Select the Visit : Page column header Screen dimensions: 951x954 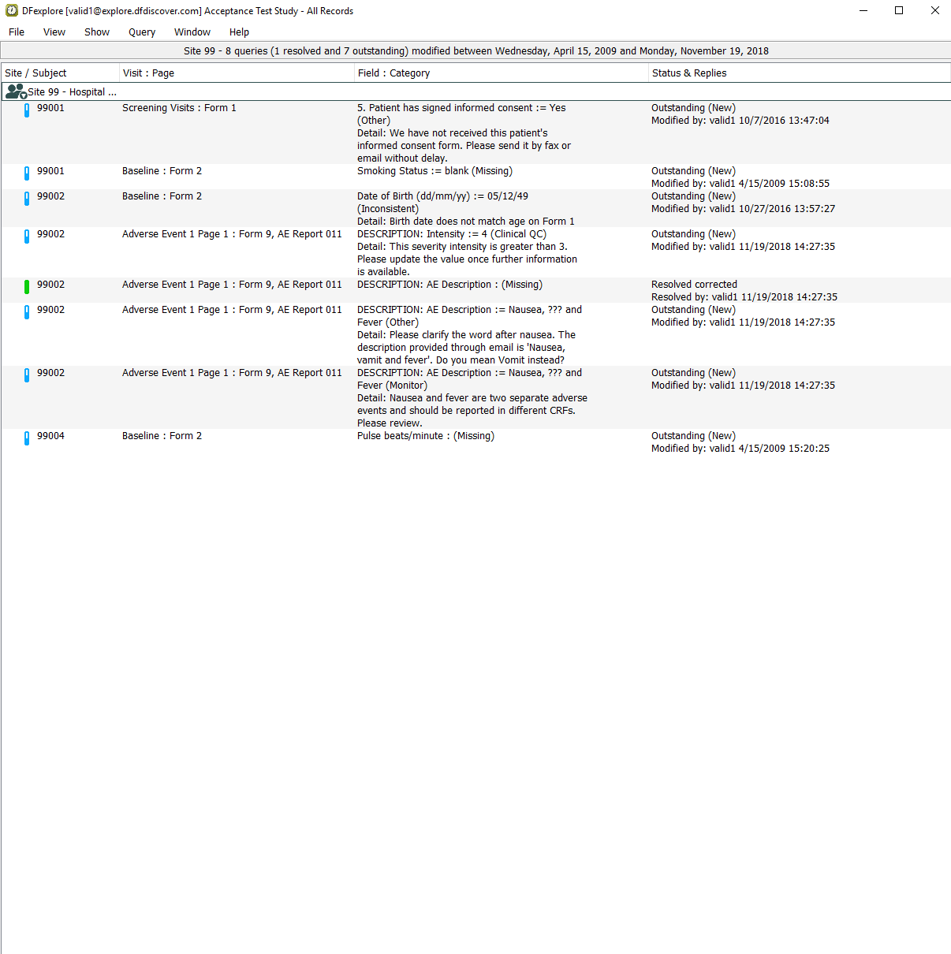(x=148, y=73)
